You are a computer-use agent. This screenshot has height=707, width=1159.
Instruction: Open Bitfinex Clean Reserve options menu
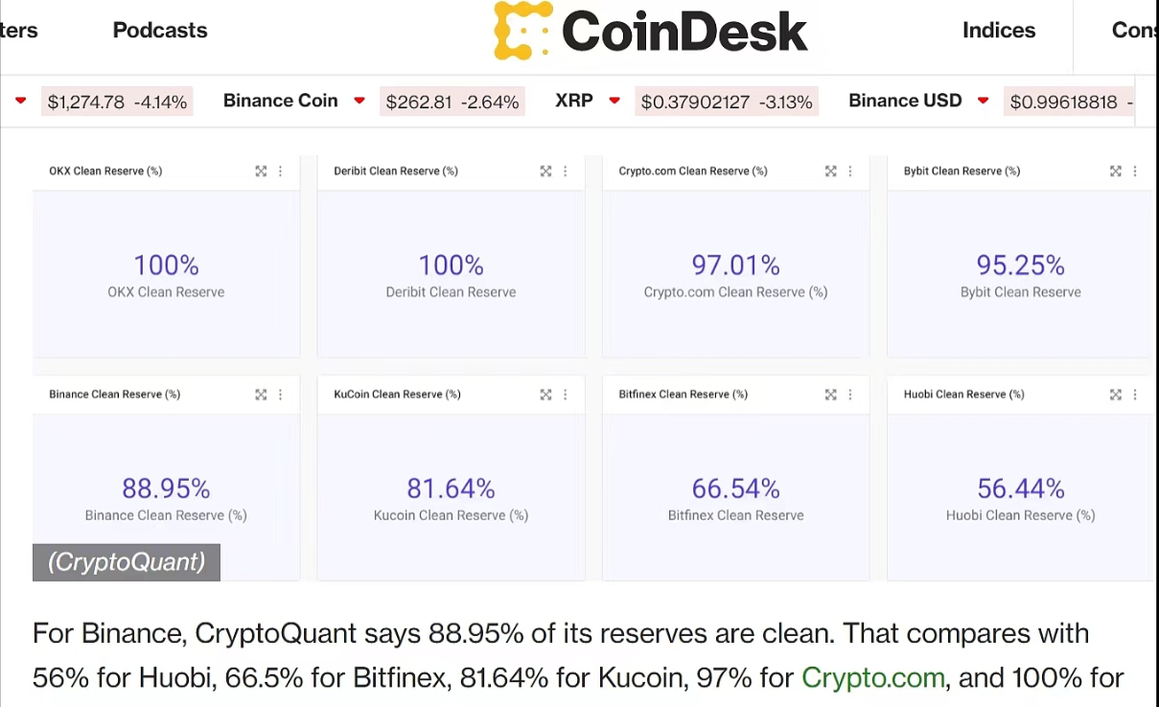point(850,395)
